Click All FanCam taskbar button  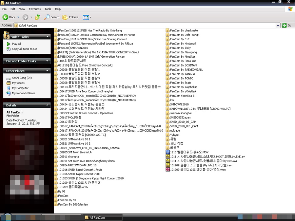(103, 217)
